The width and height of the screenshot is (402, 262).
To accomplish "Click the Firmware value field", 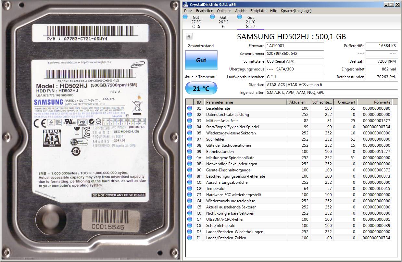I will pyautogui.click(x=295, y=46).
